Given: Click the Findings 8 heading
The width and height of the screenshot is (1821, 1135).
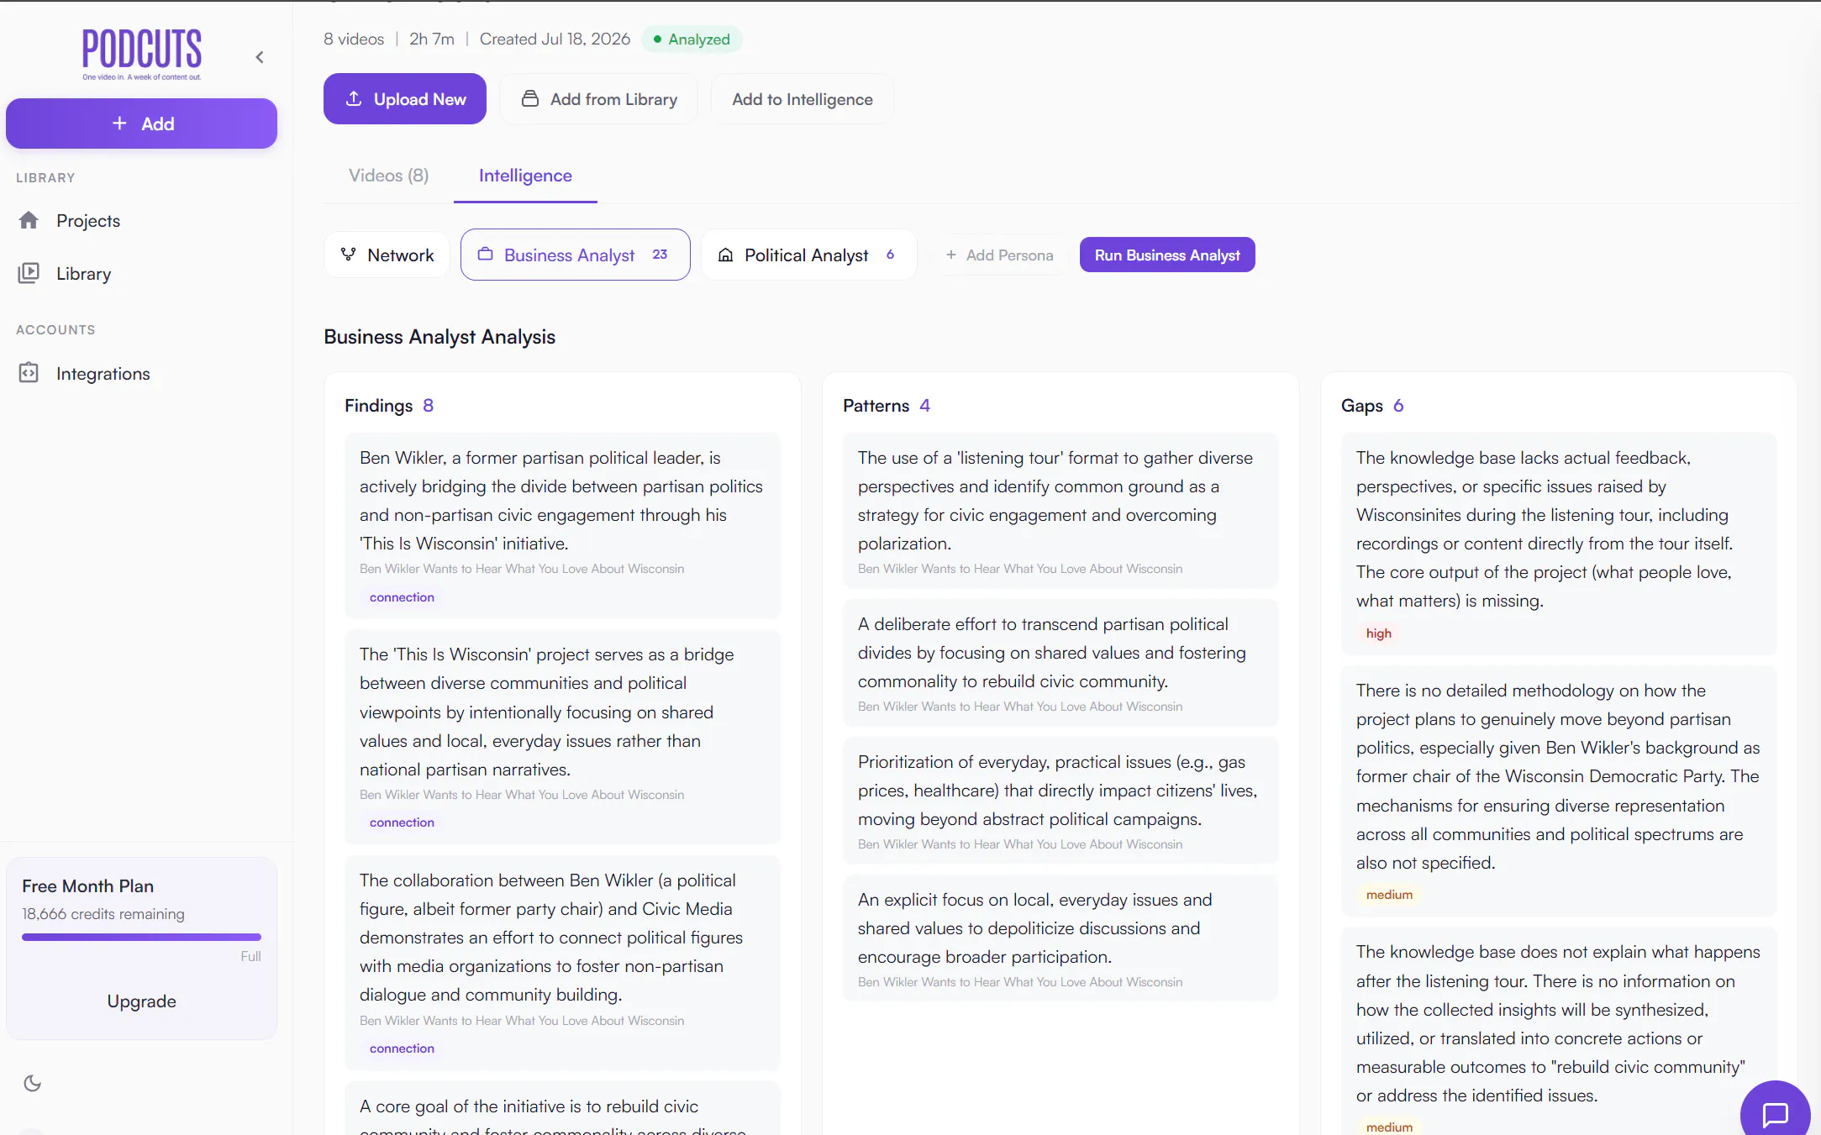Looking at the screenshot, I should click(389, 406).
